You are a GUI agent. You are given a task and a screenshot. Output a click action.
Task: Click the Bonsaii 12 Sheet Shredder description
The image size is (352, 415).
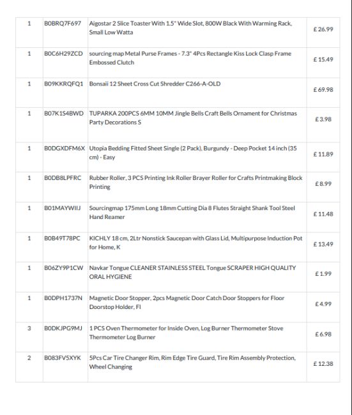155,84
